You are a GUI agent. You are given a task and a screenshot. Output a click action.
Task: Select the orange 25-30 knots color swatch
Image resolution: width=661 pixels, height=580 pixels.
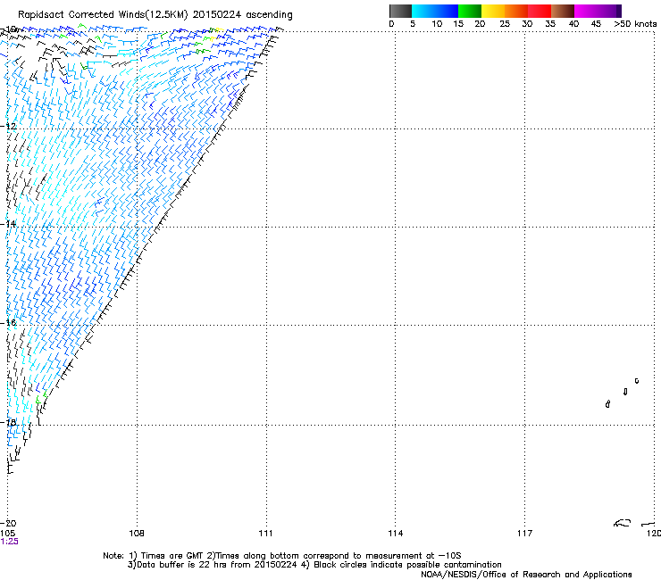(x=516, y=11)
